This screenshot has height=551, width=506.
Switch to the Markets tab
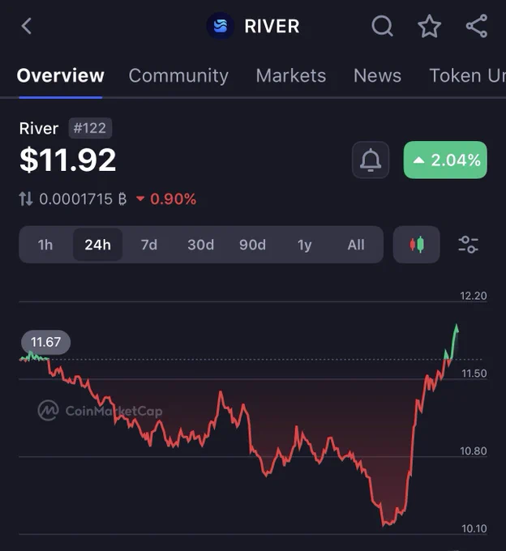point(291,75)
